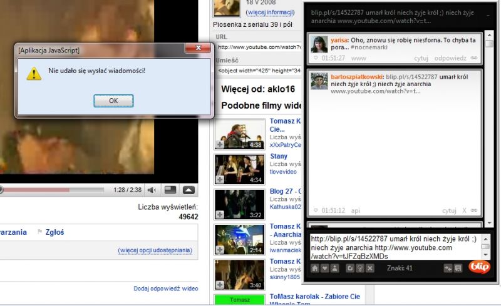The width and height of the screenshot is (501, 306).
Task: Add the 4:38 video to queue with plus icon
Action: 220,144
